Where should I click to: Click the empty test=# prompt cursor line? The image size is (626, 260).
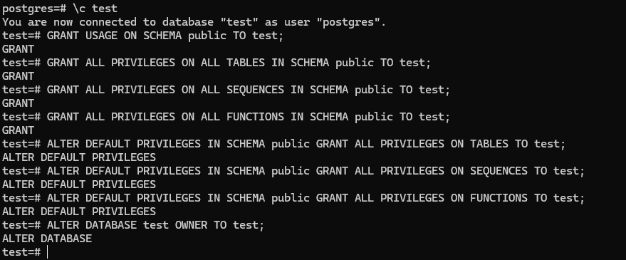tap(25, 252)
